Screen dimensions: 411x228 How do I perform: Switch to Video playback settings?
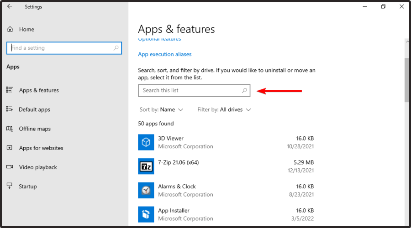click(x=38, y=167)
